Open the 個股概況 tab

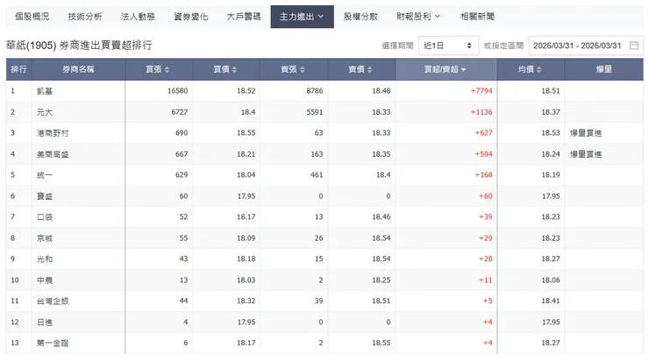click(x=32, y=17)
